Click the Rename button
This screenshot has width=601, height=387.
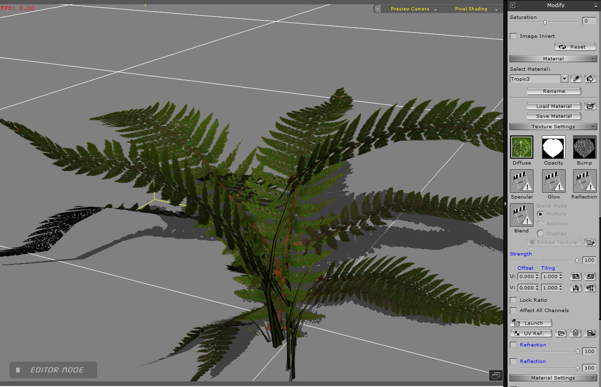tap(554, 91)
